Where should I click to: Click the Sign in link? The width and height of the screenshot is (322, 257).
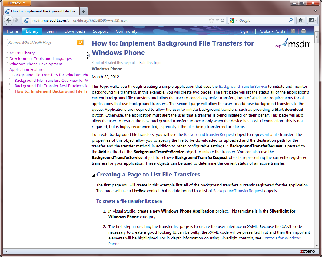tap(246, 31)
